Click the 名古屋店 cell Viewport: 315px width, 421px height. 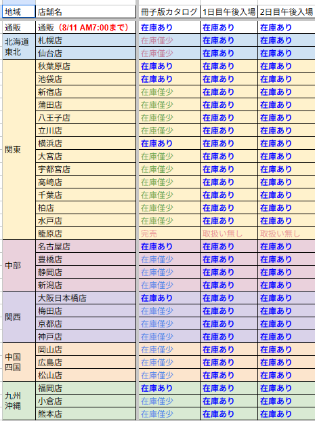click(85, 247)
